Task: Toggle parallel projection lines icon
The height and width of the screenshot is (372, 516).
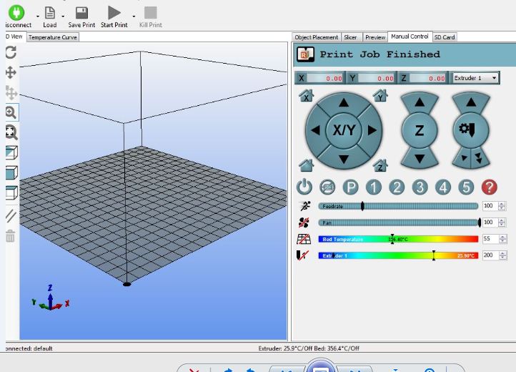Action: pyautogui.click(x=11, y=216)
